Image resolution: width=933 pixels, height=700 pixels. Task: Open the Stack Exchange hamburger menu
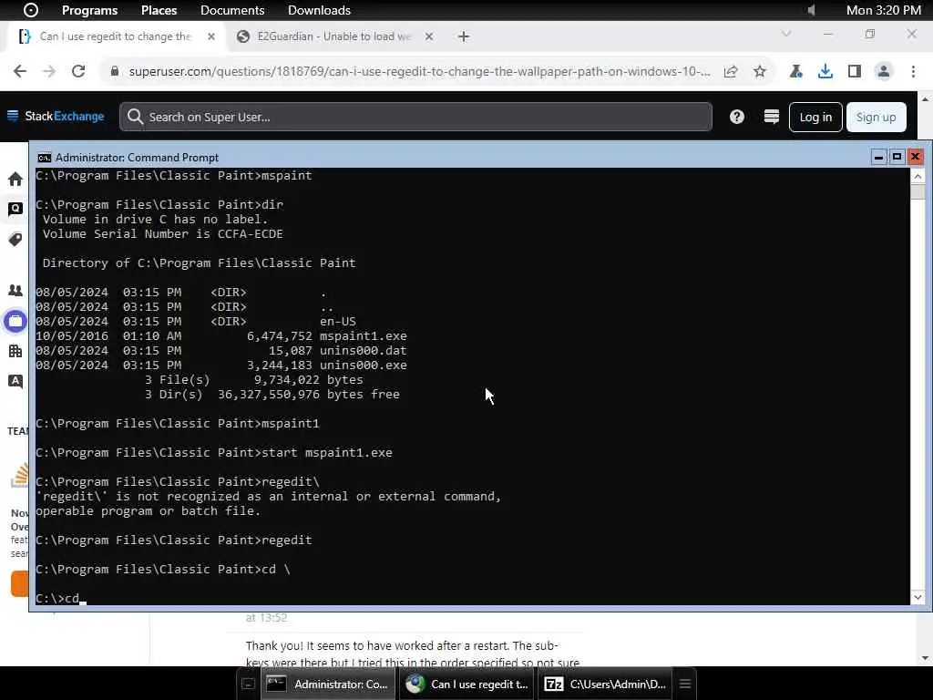[13, 116]
